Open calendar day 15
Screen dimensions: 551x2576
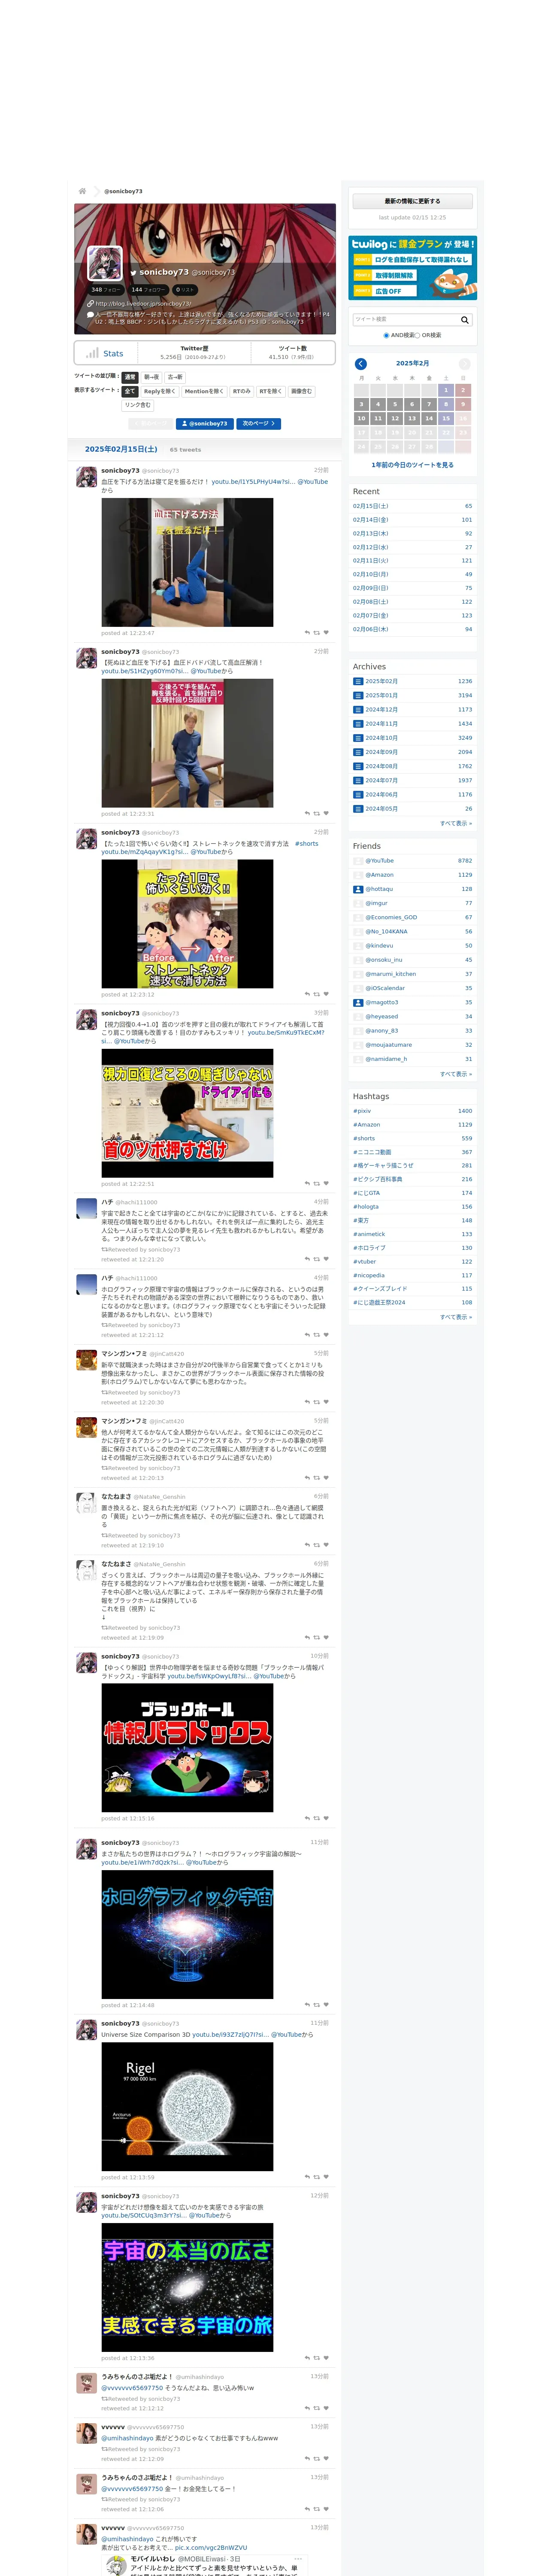446,418
